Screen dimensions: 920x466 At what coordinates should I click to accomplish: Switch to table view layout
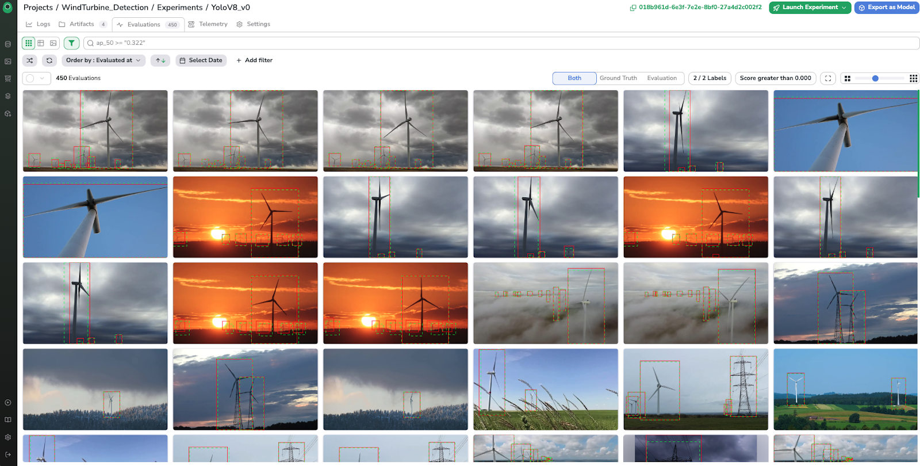(41, 43)
